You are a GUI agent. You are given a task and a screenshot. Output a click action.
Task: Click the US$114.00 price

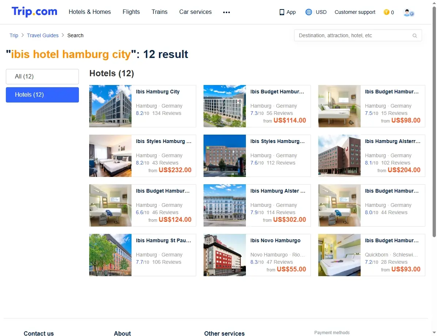(x=290, y=120)
